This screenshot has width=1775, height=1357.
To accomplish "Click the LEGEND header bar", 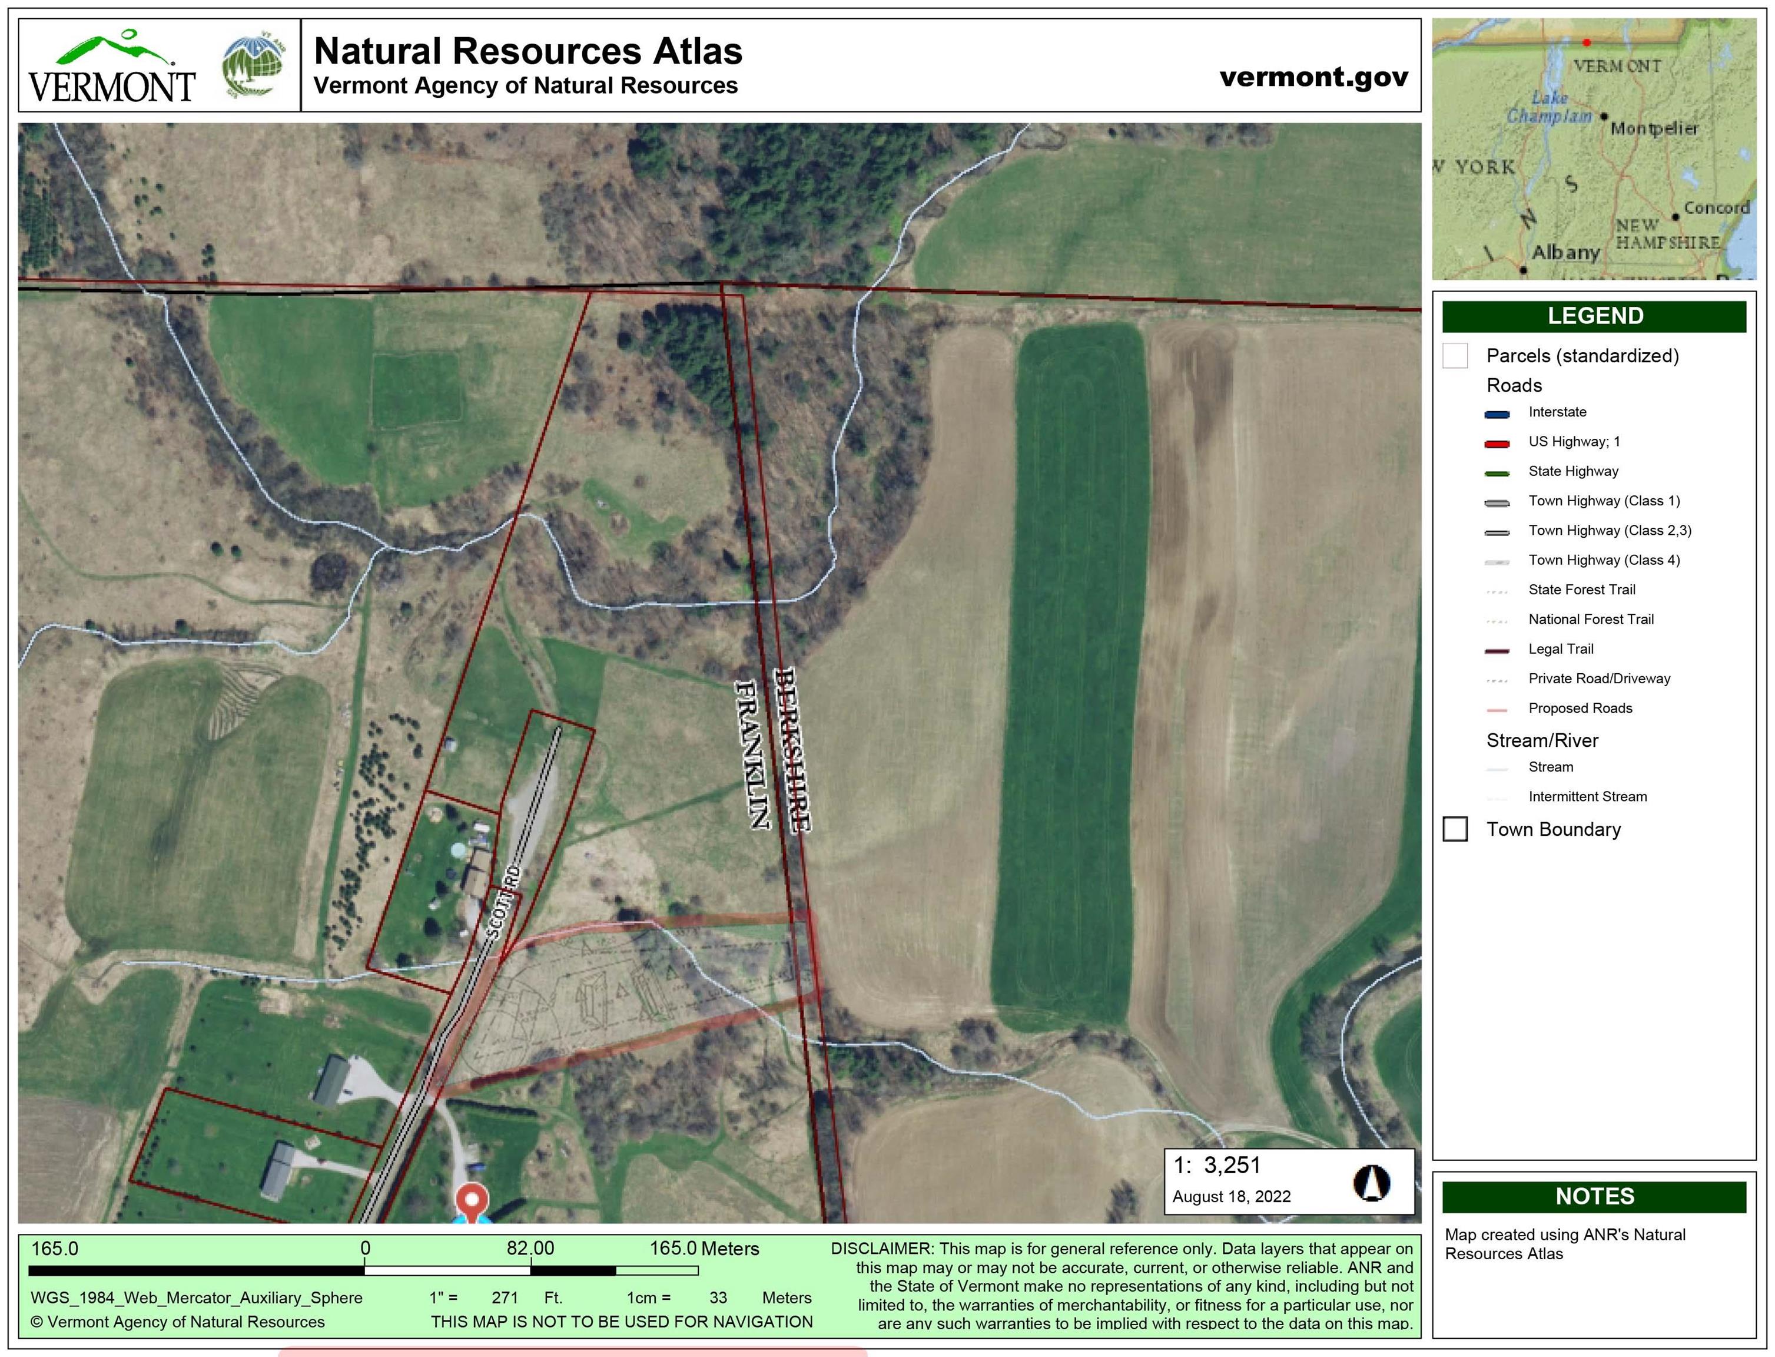I will [x=1594, y=316].
